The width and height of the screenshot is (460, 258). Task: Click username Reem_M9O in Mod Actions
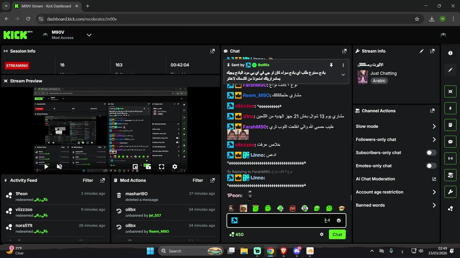point(159,231)
